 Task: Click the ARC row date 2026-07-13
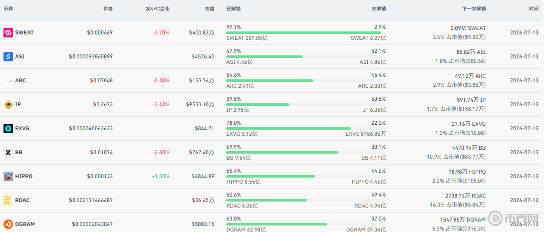coord(524,80)
